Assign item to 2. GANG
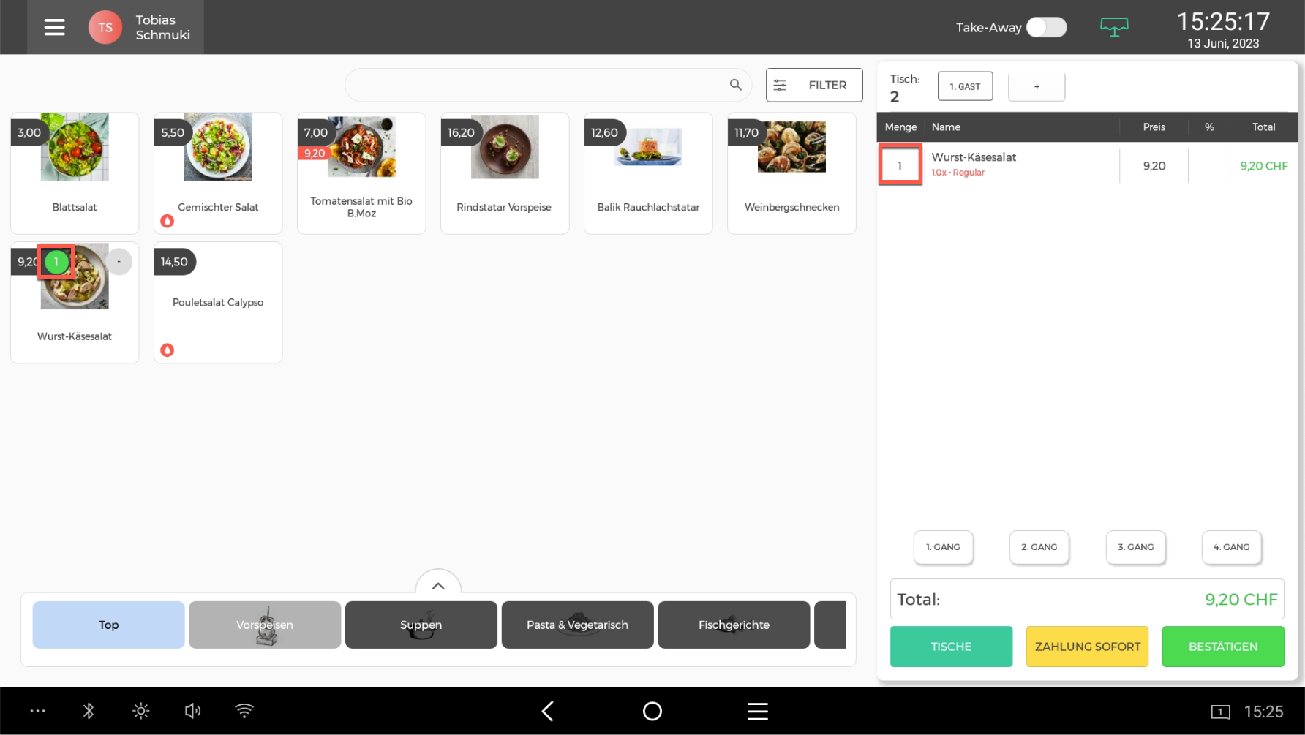This screenshot has height=735, width=1305. [x=1039, y=547]
